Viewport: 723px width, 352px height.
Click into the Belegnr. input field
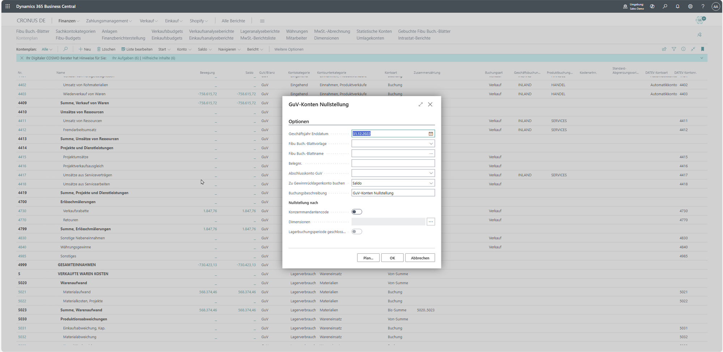click(393, 163)
